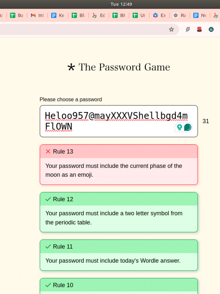Click the asterisk logo beside the game title
Screen dimensions: 220x294
click(71, 67)
